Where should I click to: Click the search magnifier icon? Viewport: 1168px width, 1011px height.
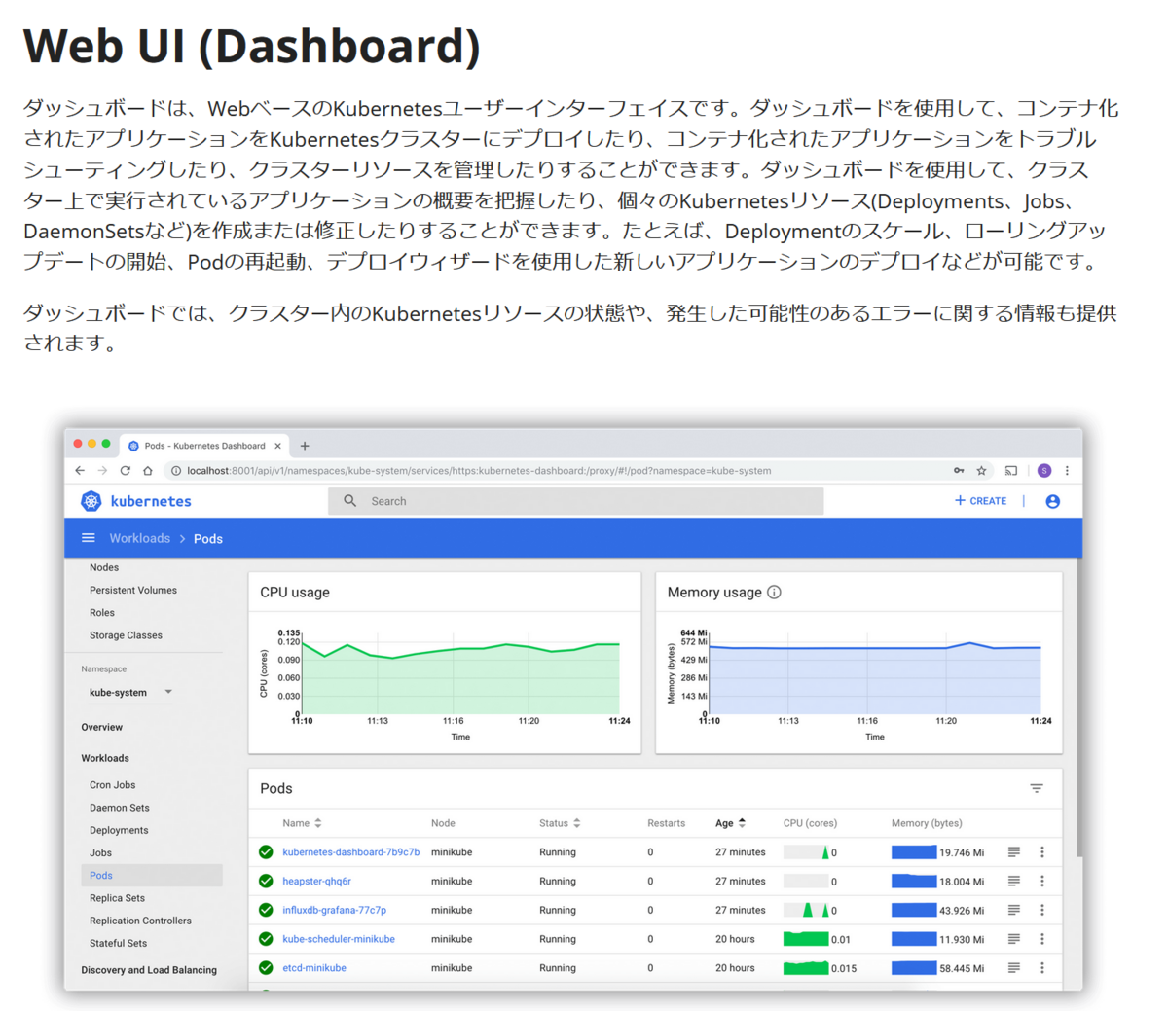click(349, 501)
